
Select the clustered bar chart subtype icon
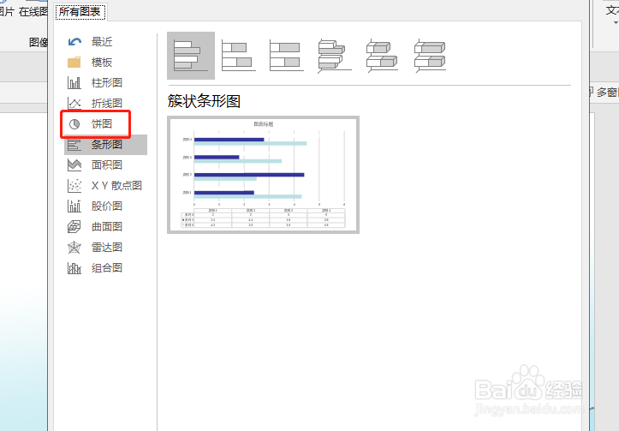click(x=191, y=56)
